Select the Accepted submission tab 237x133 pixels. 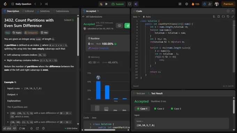90,11
